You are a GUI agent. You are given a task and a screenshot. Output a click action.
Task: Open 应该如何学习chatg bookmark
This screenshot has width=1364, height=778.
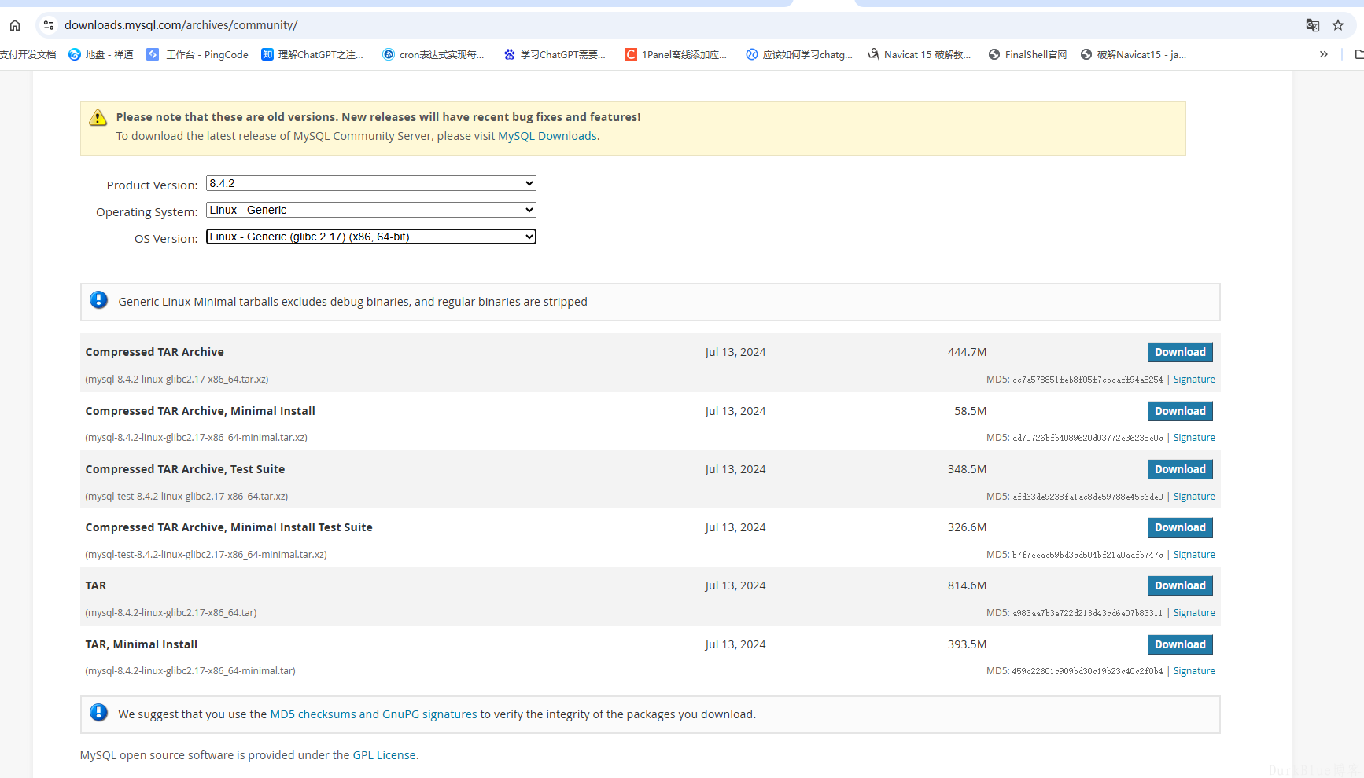(799, 54)
